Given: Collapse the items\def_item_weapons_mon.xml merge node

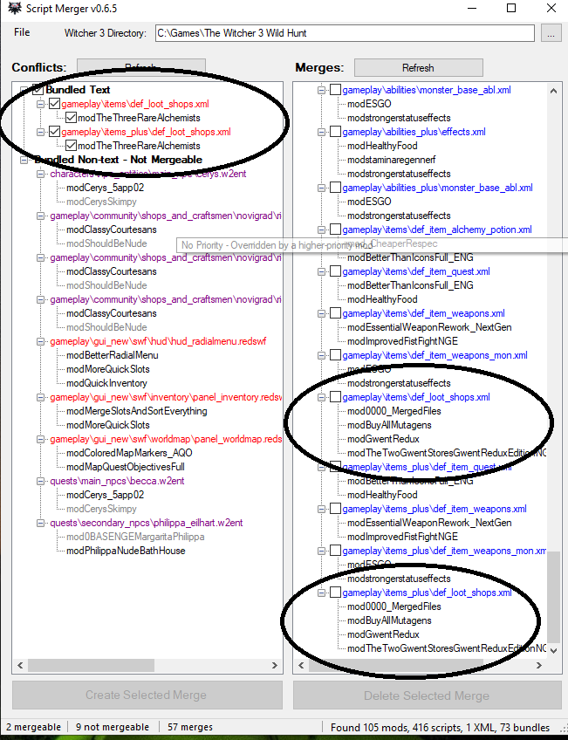Looking at the screenshot, I should pyautogui.click(x=321, y=355).
